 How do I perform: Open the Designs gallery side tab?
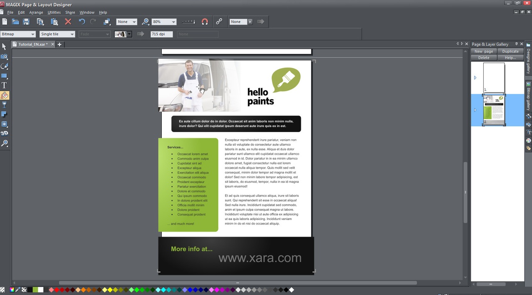tap(528, 59)
